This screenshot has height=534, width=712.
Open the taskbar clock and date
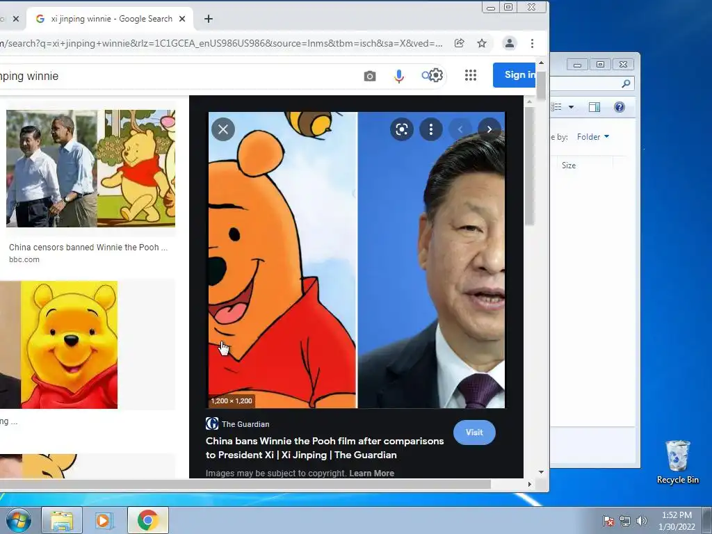coord(677,521)
